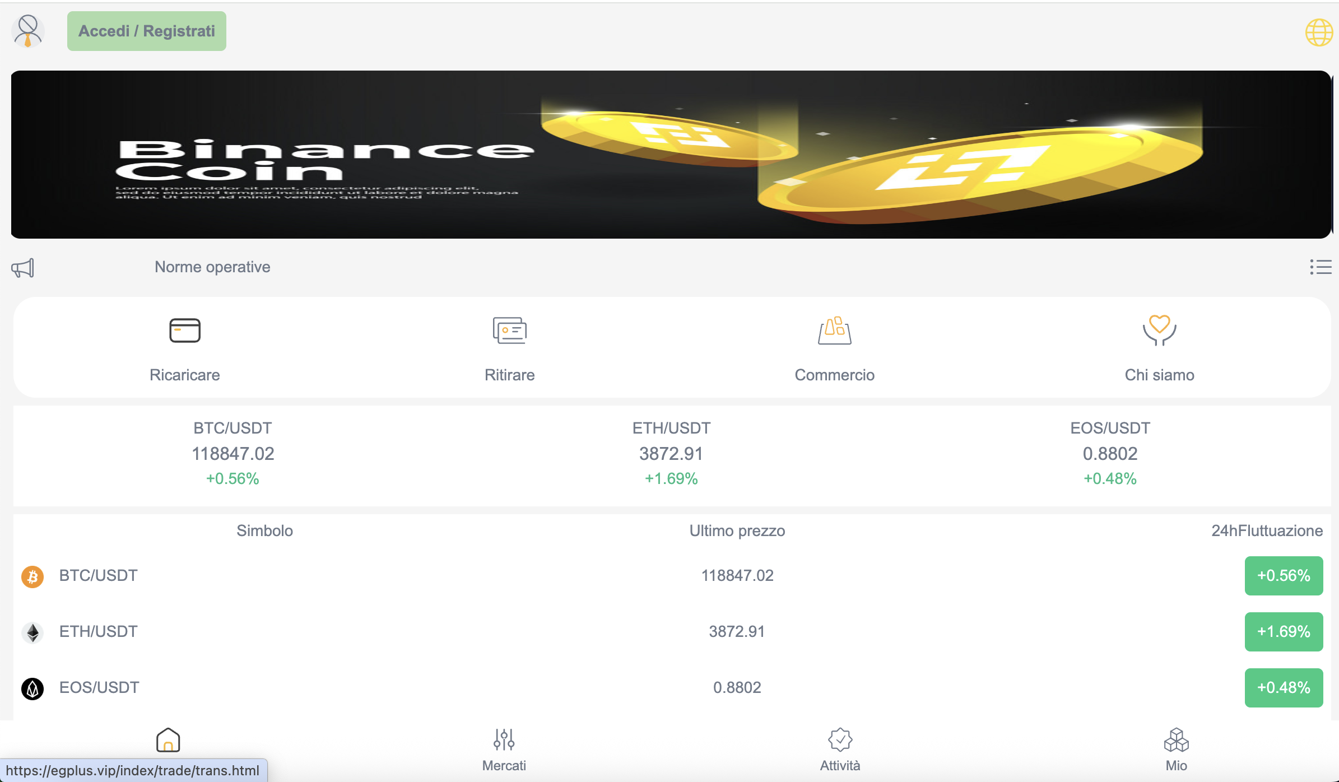Switch to the Mercati tab
The height and width of the screenshot is (782, 1339).
coord(504,750)
